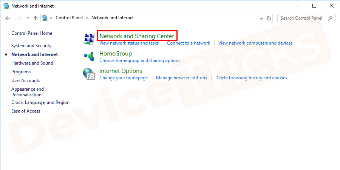
Task: Click Connect to a network link
Action: pyautogui.click(x=189, y=43)
